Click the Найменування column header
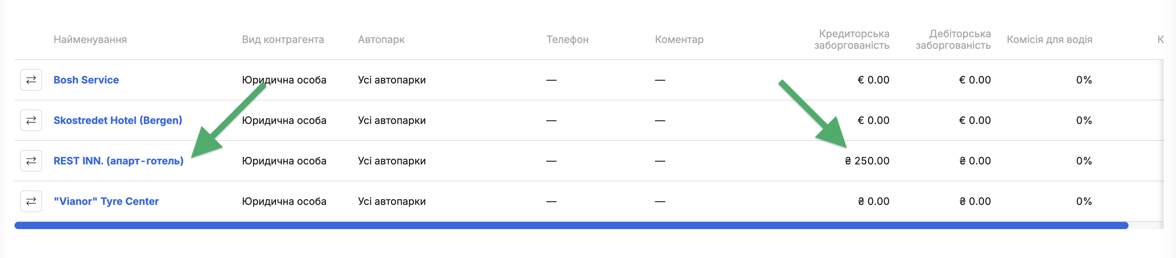 tap(90, 40)
